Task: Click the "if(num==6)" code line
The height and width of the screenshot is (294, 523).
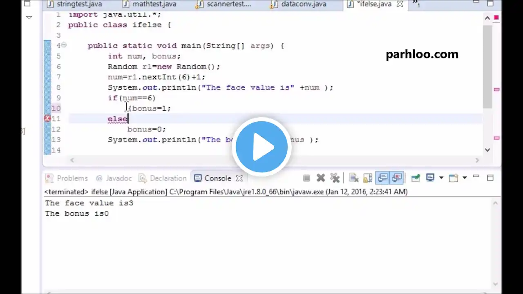Action: [x=132, y=98]
